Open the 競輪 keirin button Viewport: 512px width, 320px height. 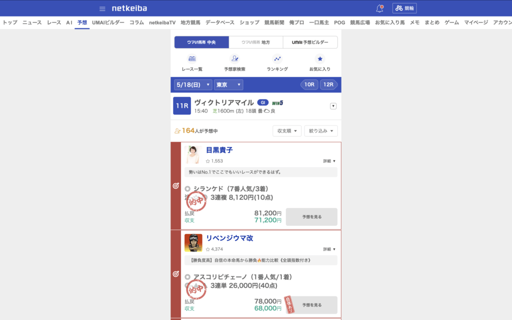coord(404,8)
